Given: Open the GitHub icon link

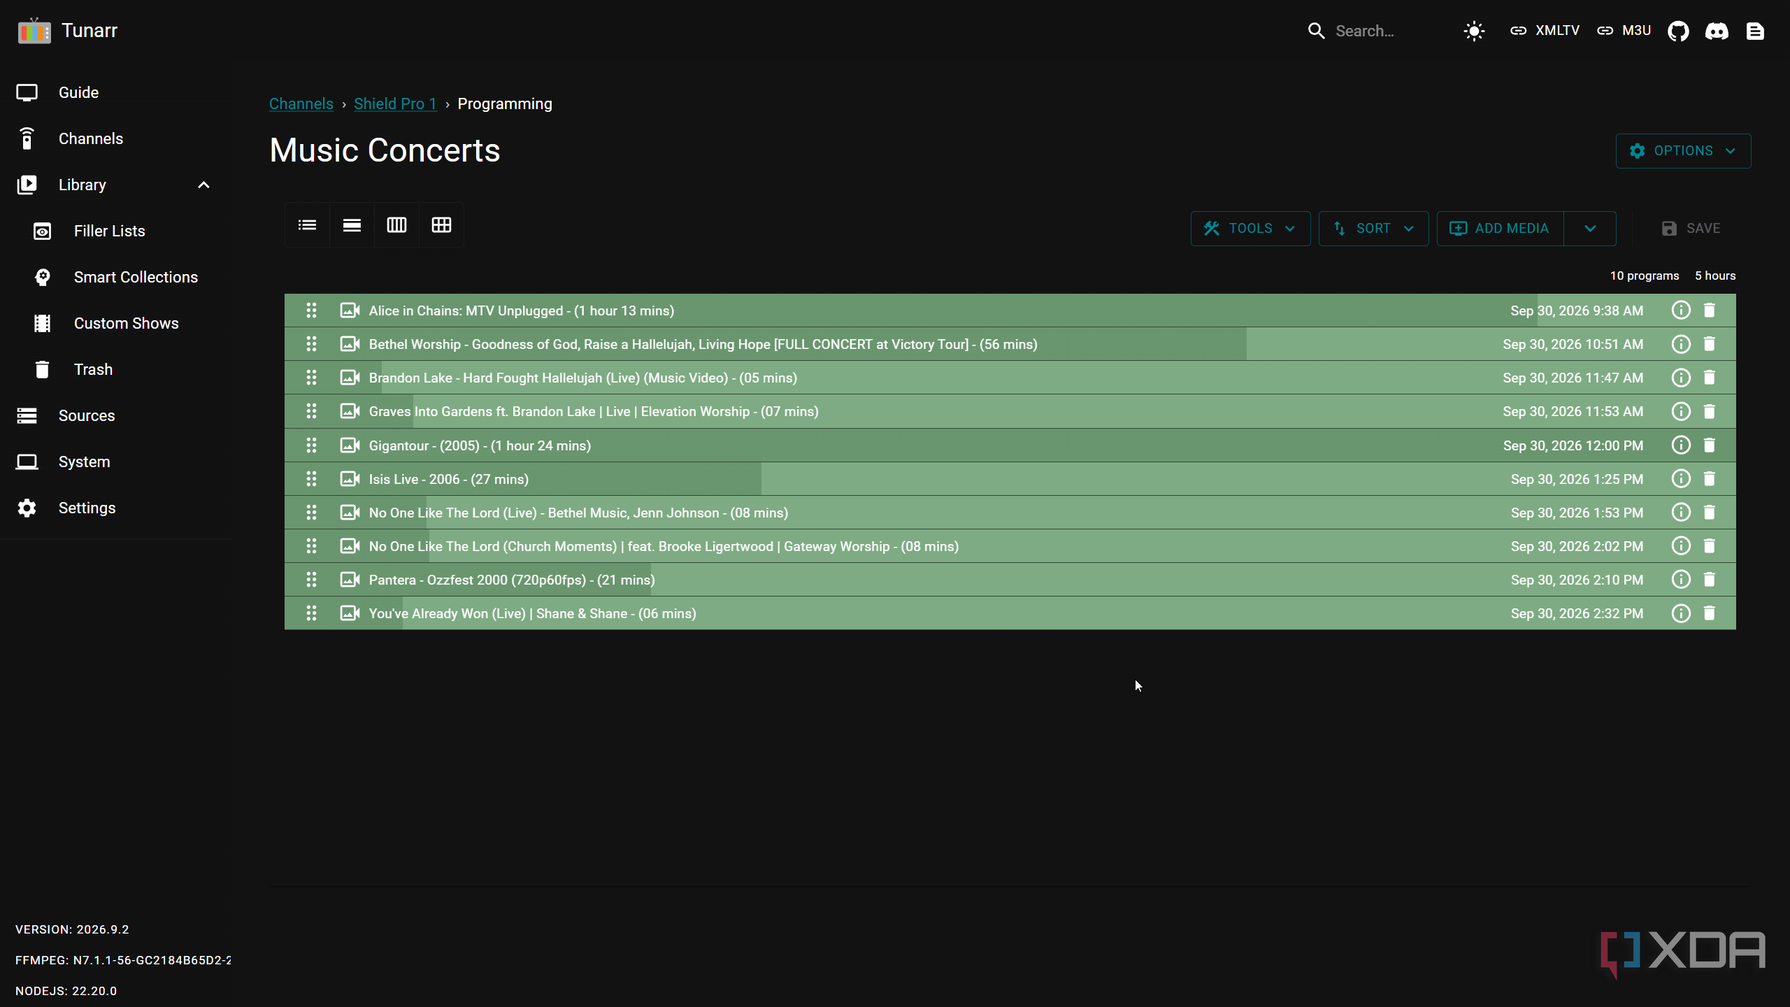Looking at the screenshot, I should 1678,31.
